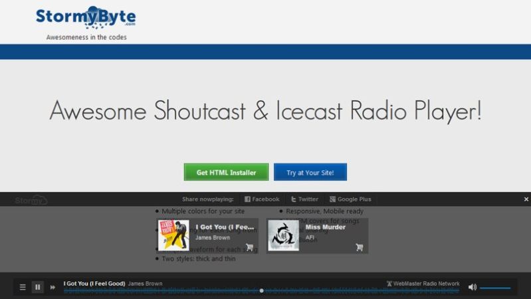Buy I Got You track via cart icon
The width and height of the screenshot is (531, 299).
click(x=250, y=247)
